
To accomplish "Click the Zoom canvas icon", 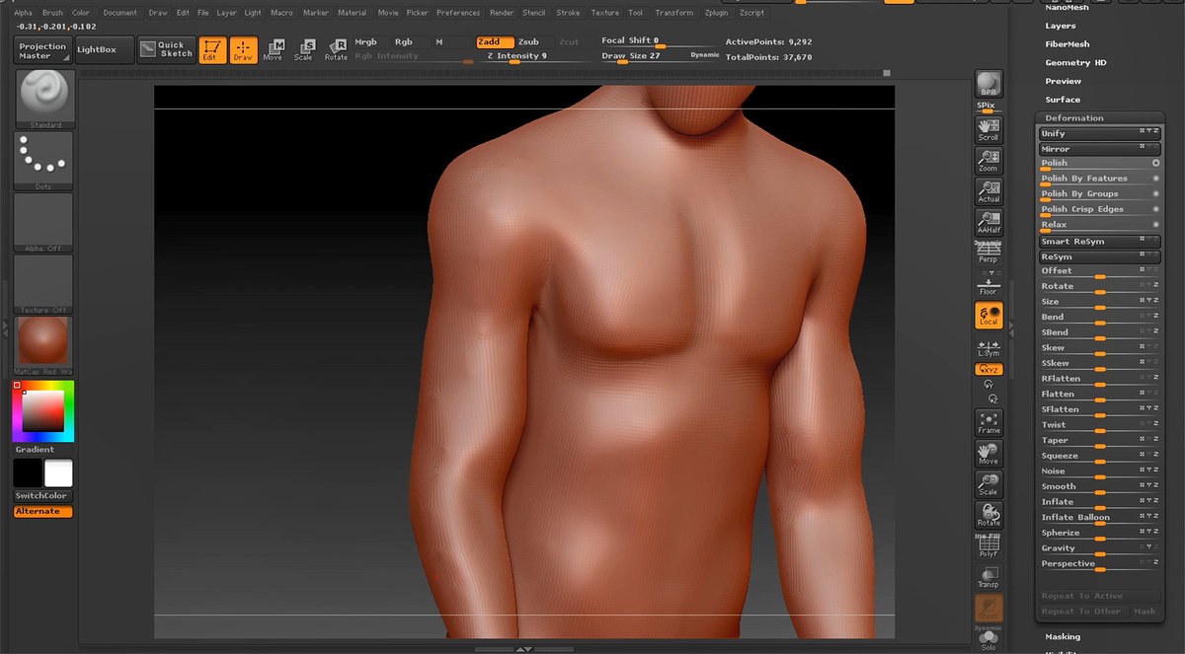I will (x=988, y=161).
